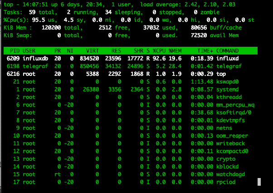Select the telegraf process command
Image resolution: width=273 pixels, height=193 pixels.
[229, 66]
